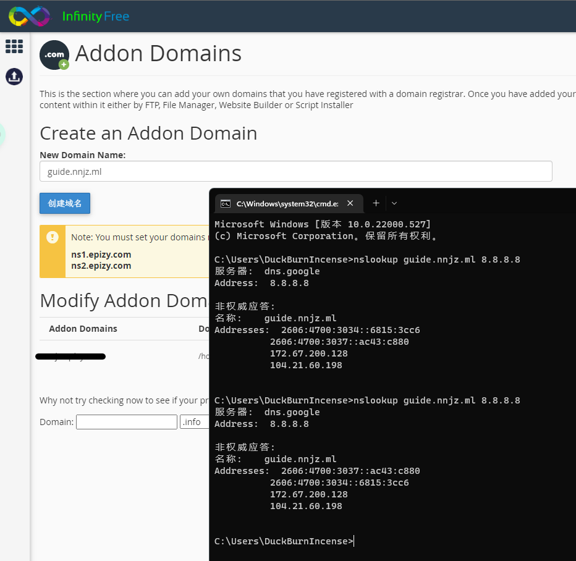Viewport: 576px width, 561px height.
Task: Open the .info domain extension dropdown
Action: [x=195, y=422]
